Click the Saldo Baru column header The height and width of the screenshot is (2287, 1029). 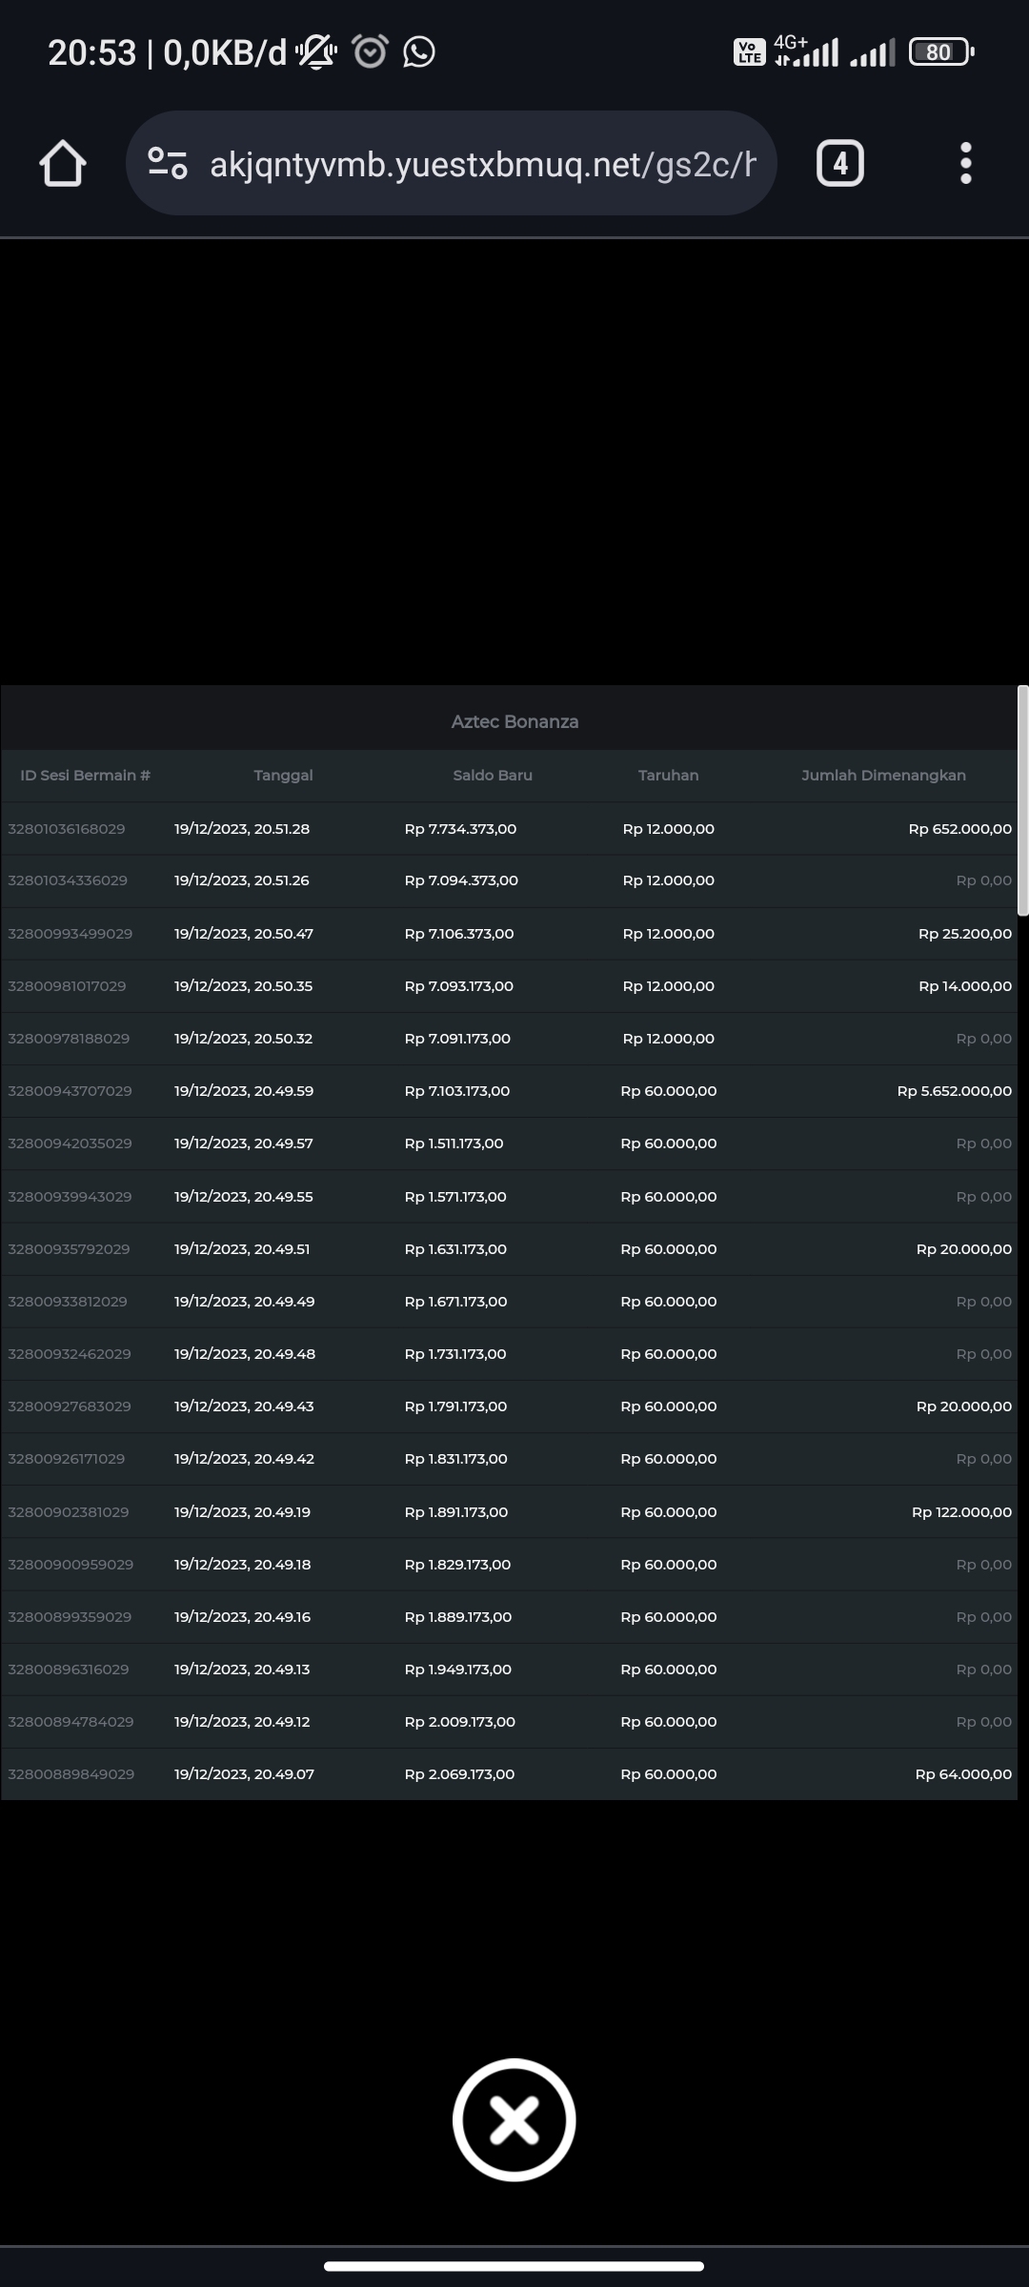point(493,776)
